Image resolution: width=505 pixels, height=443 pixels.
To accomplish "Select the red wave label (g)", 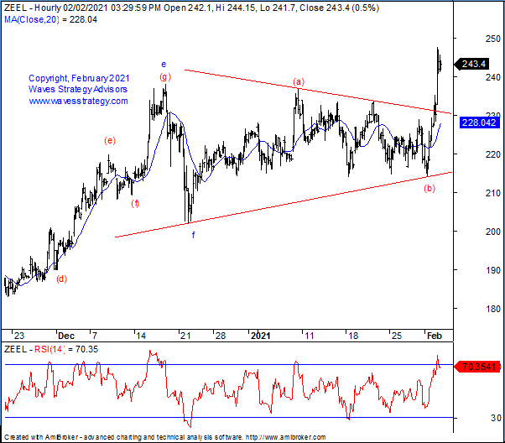I will click(x=165, y=77).
